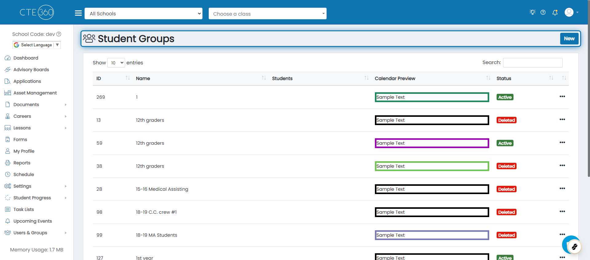The image size is (590, 260).
Task: Sort table by Calendar Preview column
Action: (x=432, y=78)
